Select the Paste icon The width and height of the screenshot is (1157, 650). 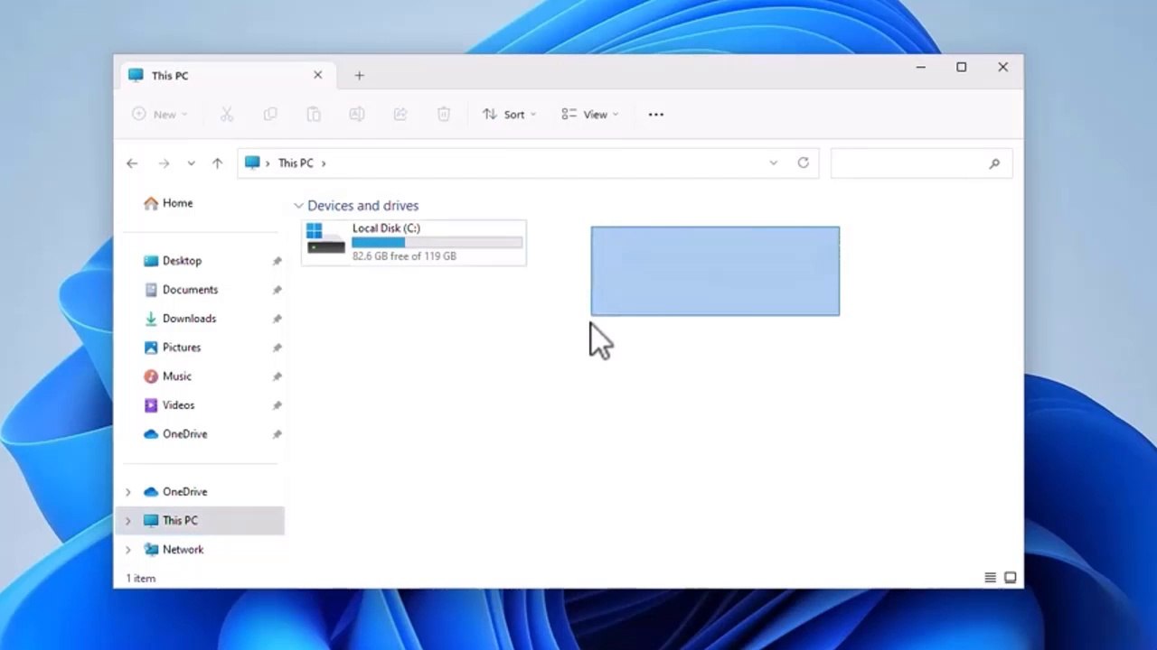[314, 114]
